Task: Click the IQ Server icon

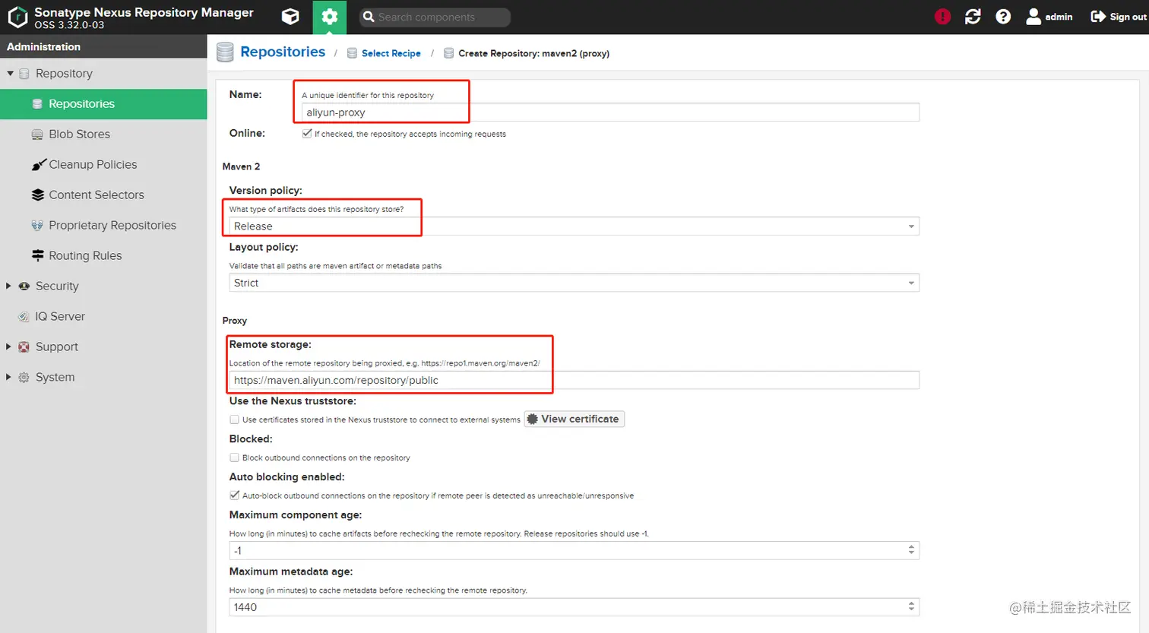Action: (24, 317)
